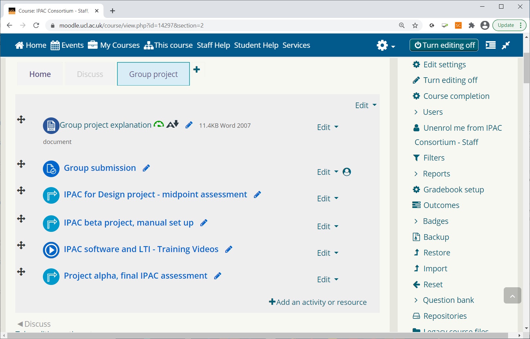The height and width of the screenshot is (339, 530).
Task: Click the browser address bar URL
Action: pyautogui.click(x=131, y=26)
